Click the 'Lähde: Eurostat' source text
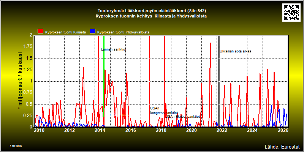Image resolution: width=304 pixels, height=152 pixels. tap(282, 147)
